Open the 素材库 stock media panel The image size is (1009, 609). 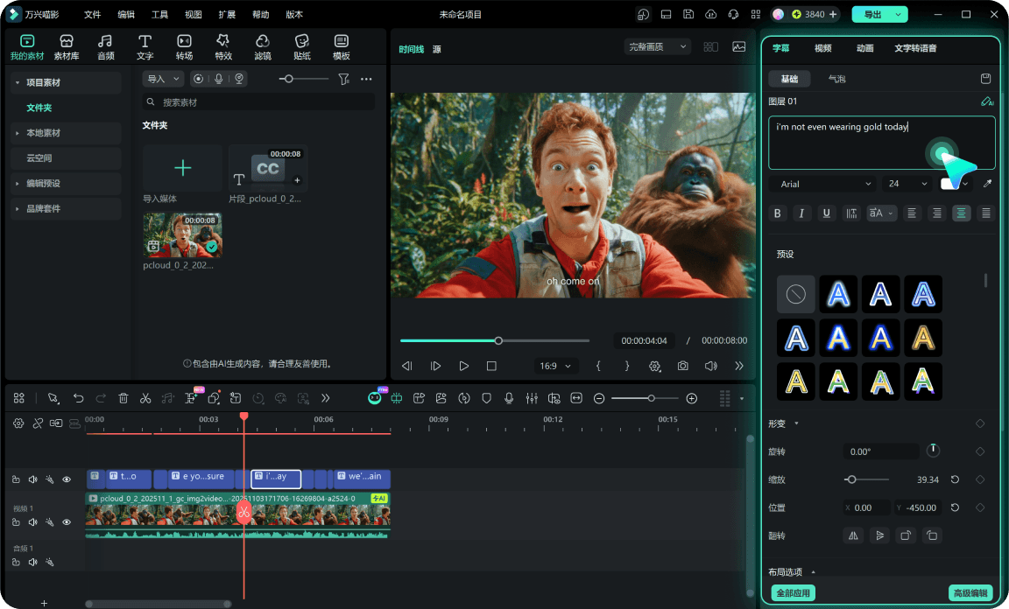tap(67, 47)
